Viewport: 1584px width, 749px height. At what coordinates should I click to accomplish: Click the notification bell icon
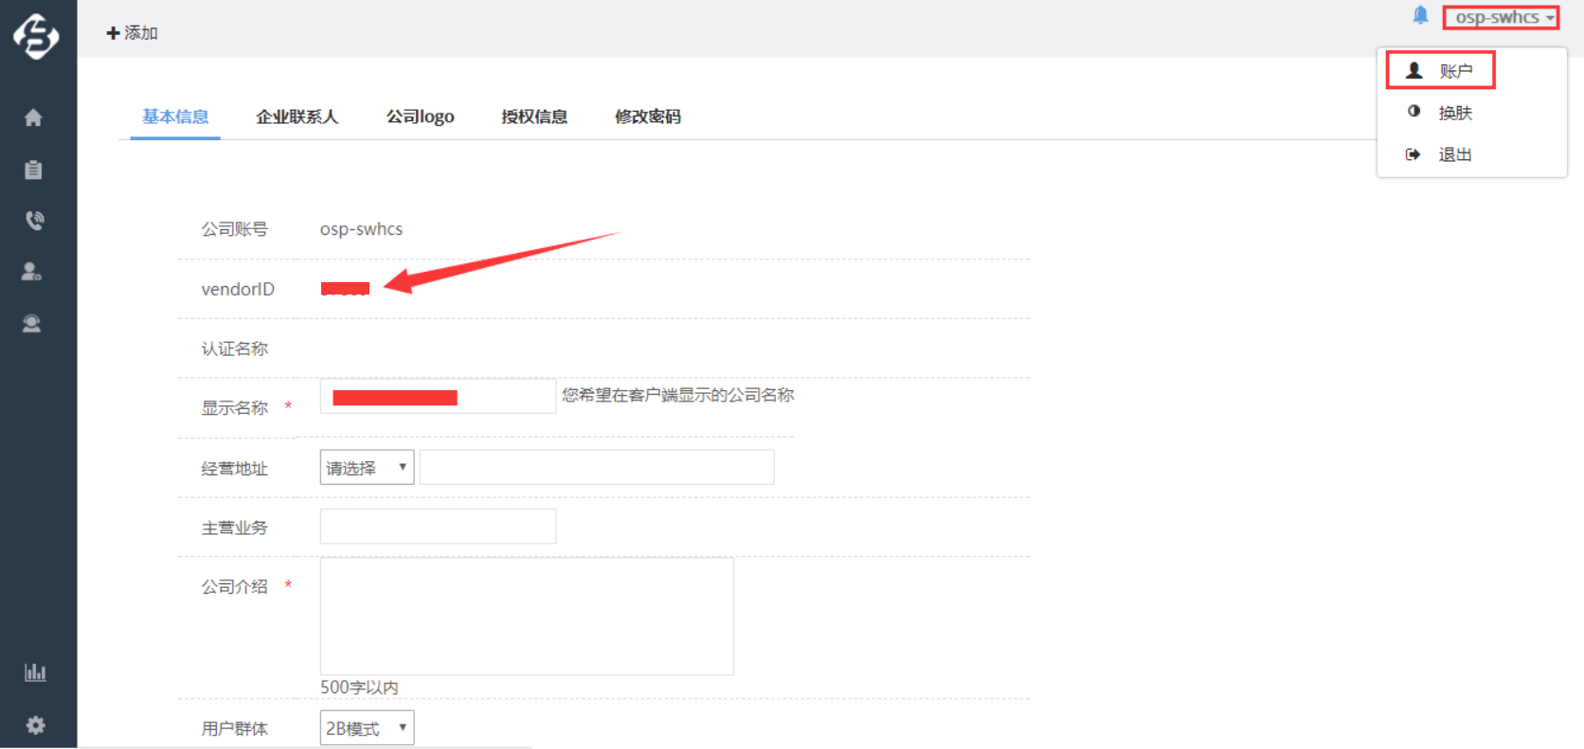(x=1420, y=15)
